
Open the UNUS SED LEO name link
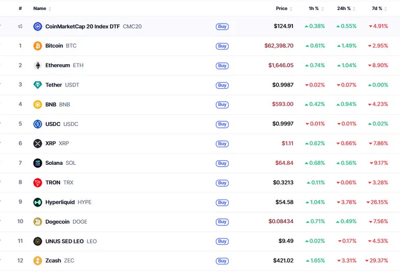[x=71, y=241]
